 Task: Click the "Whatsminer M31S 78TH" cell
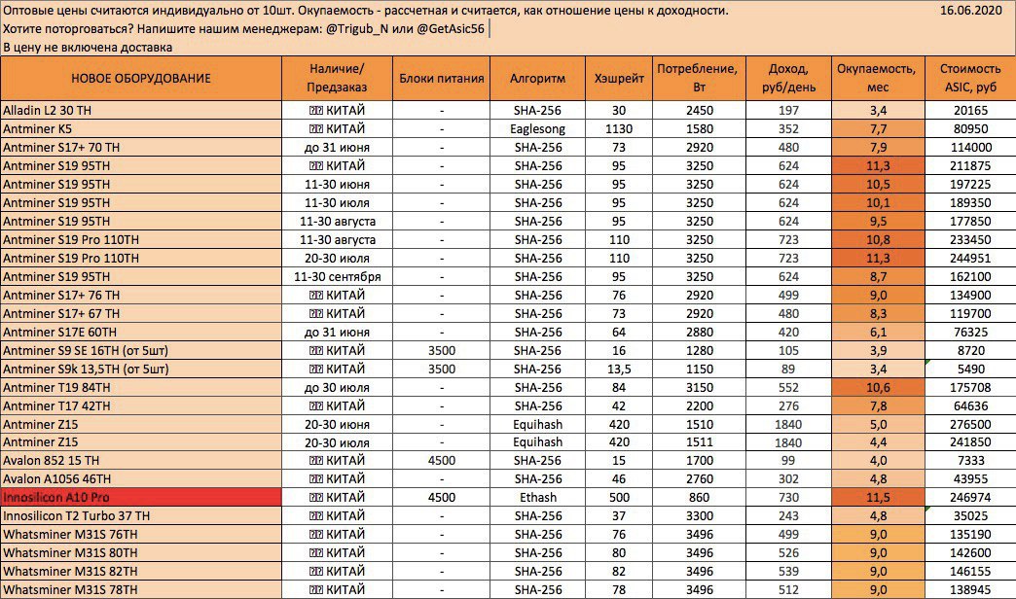[140, 590]
